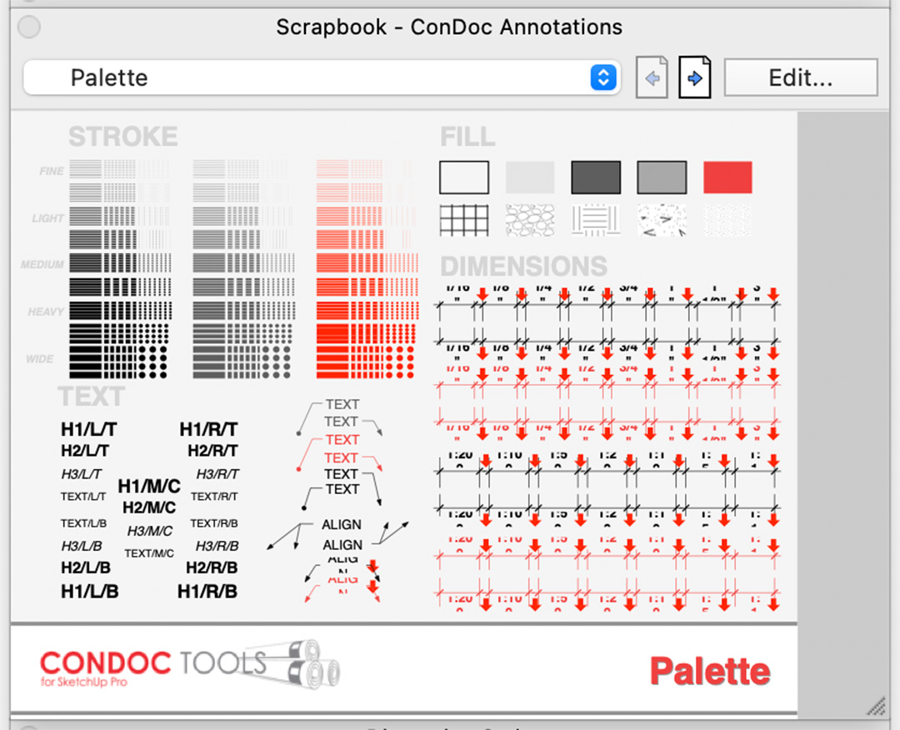
Task: Go to previous scrapbook page arrow
Action: tap(652, 77)
